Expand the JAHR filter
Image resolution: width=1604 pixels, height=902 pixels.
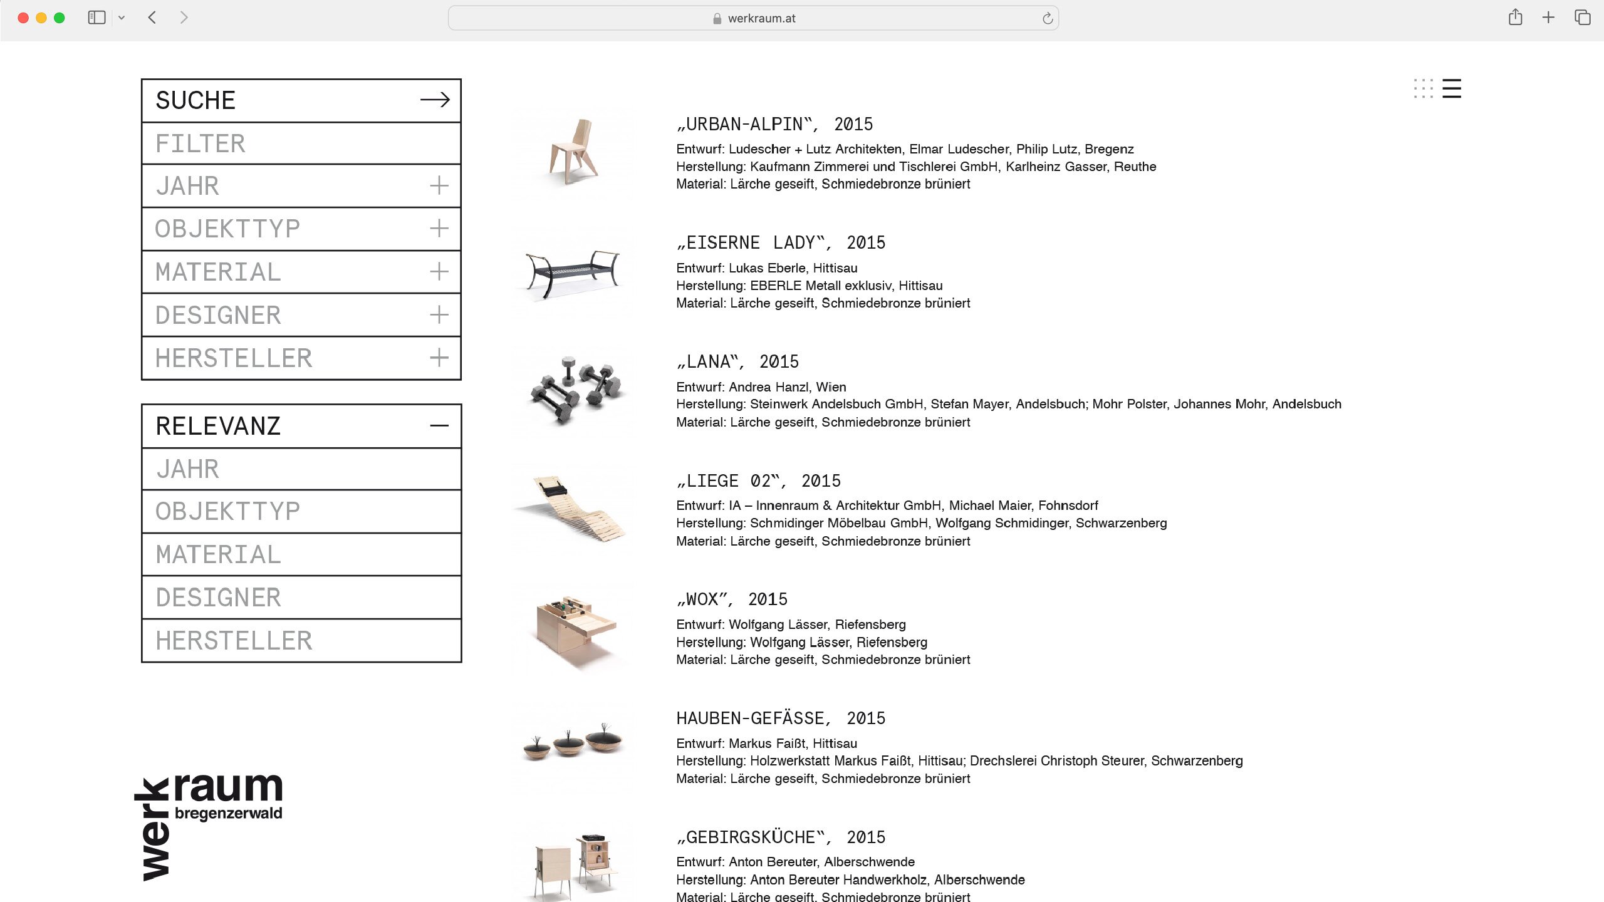[x=439, y=185]
